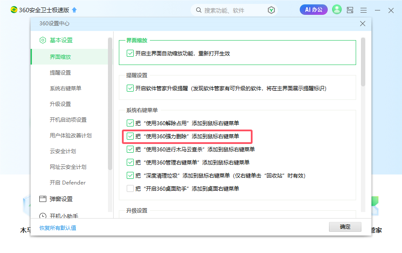
Task: Click the settings content scrollbar
Action: click(x=363, y=62)
